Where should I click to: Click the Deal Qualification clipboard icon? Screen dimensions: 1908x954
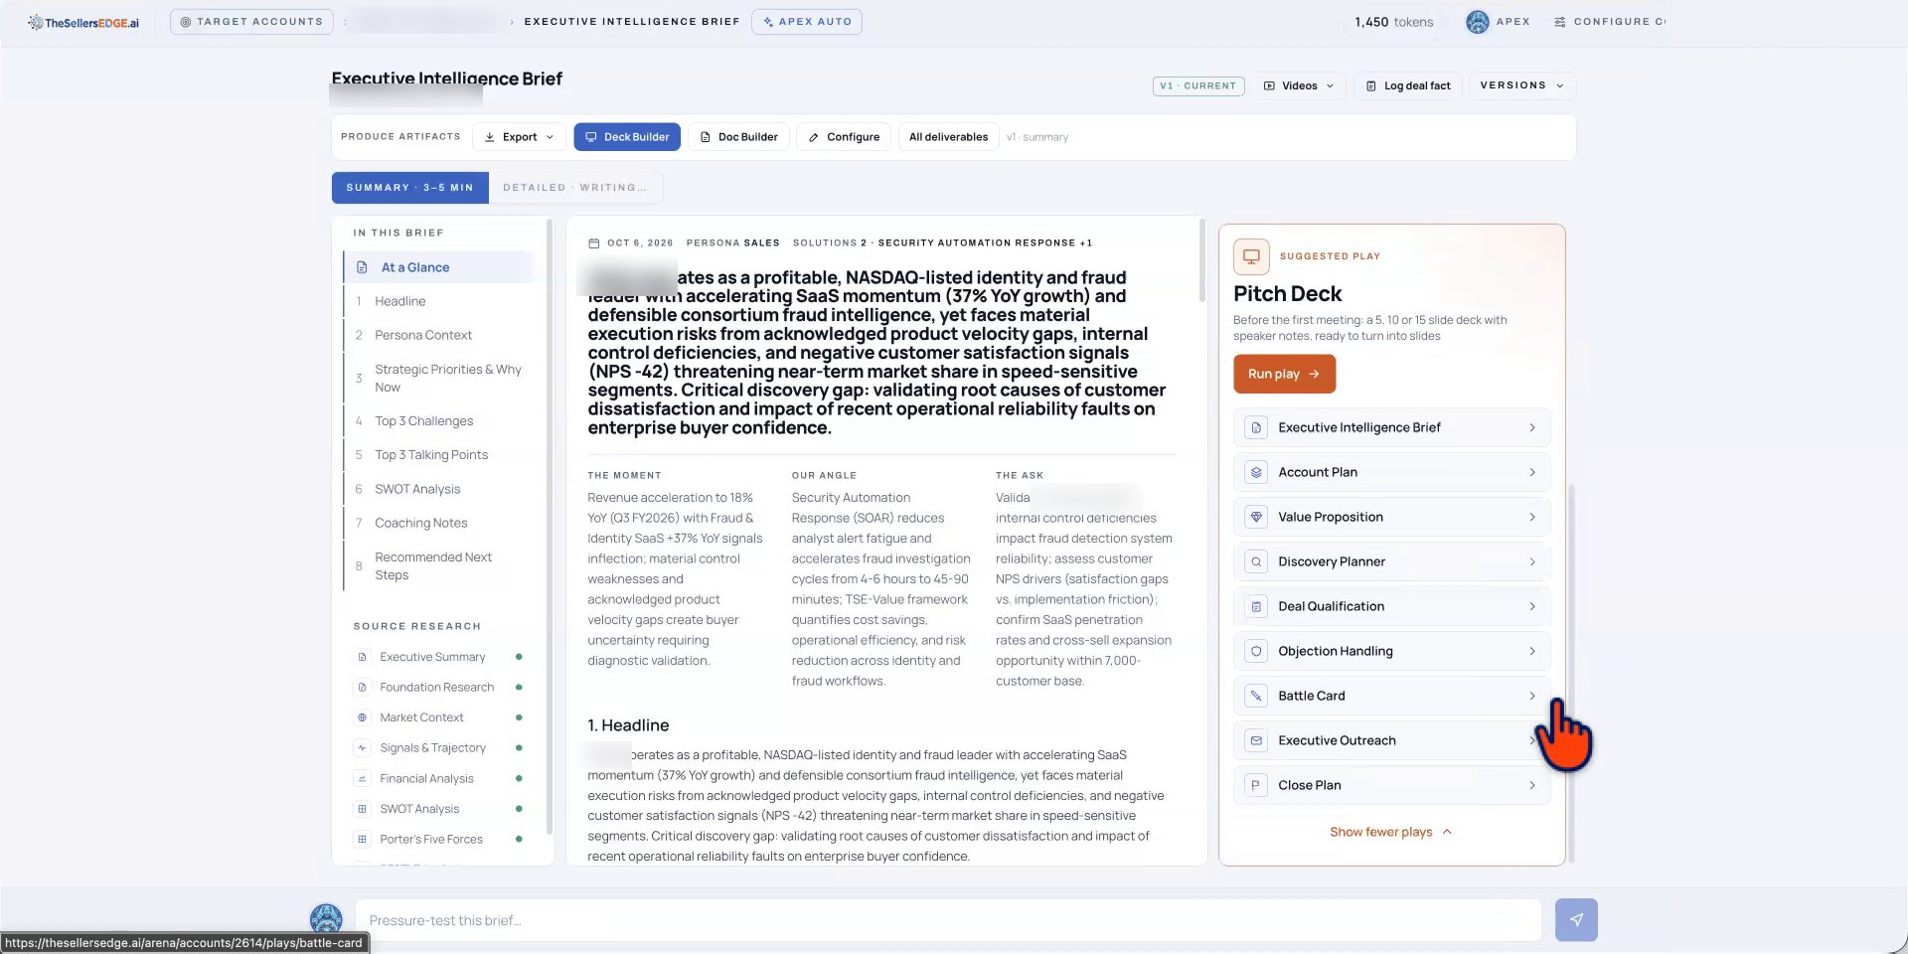(x=1256, y=606)
